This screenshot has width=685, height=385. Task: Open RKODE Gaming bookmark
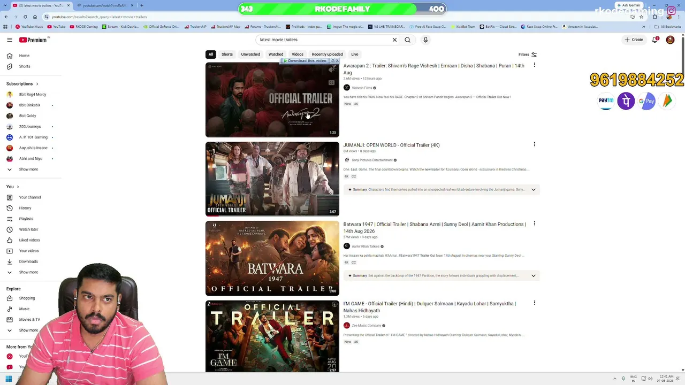(x=84, y=27)
